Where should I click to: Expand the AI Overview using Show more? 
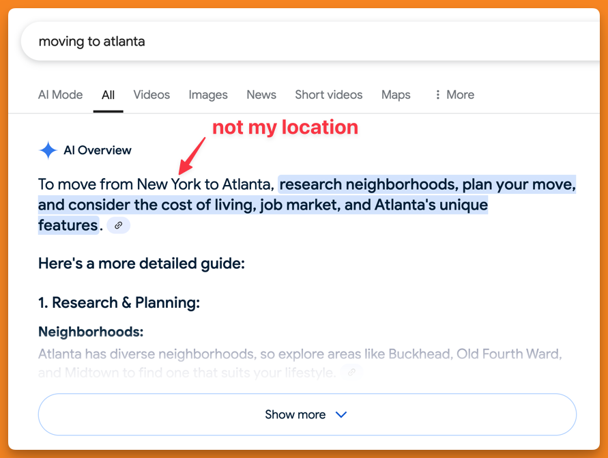click(x=306, y=414)
